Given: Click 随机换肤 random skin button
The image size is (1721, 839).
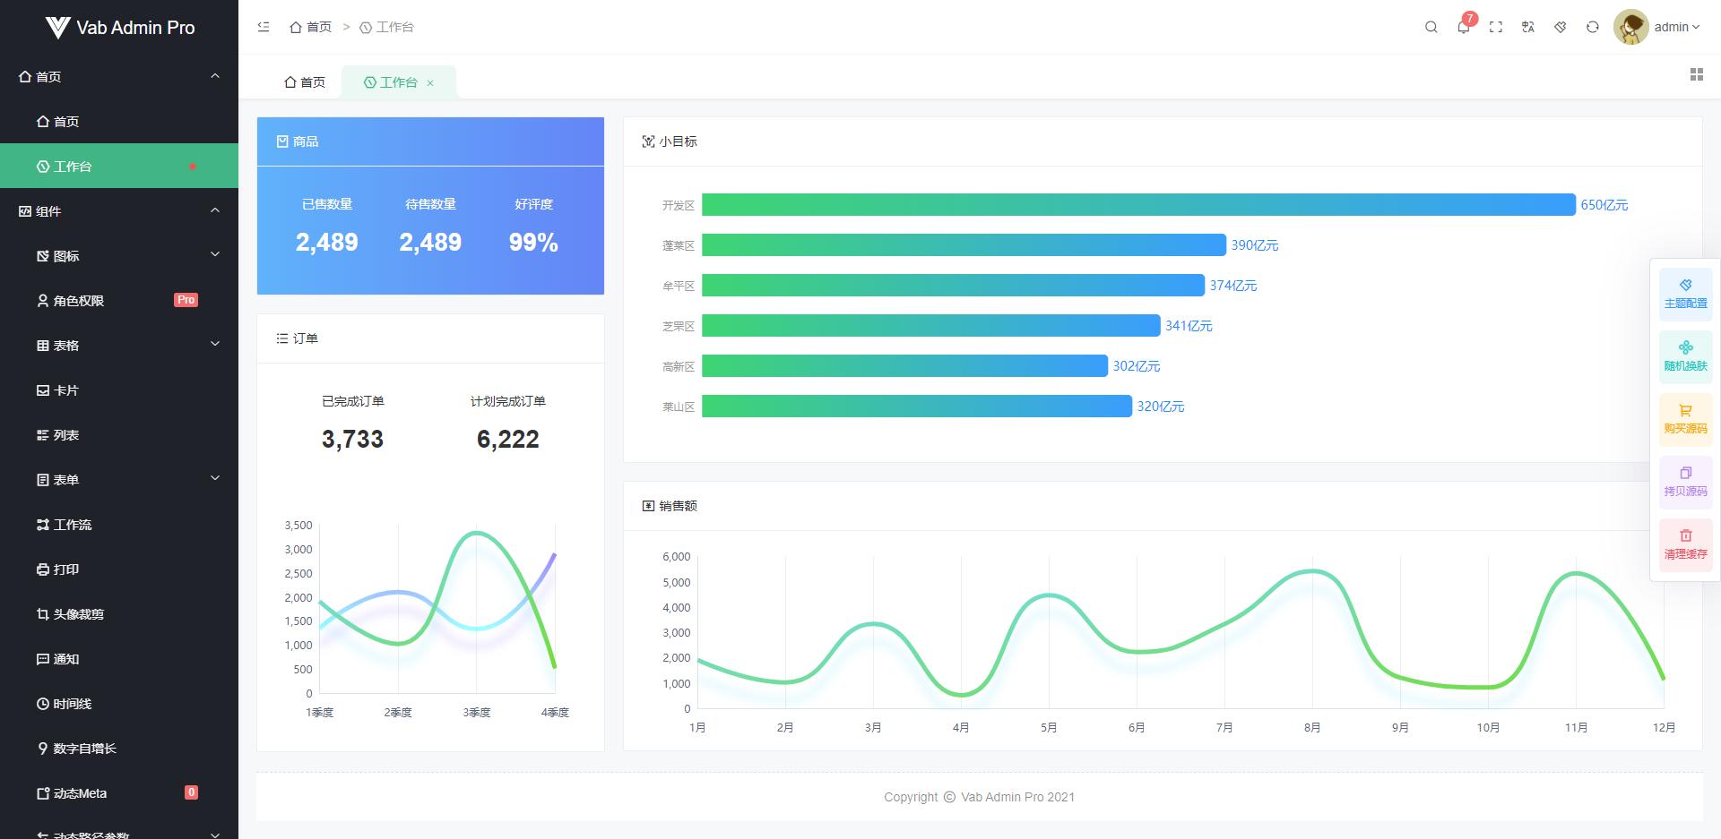Looking at the screenshot, I should [1685, 357].
